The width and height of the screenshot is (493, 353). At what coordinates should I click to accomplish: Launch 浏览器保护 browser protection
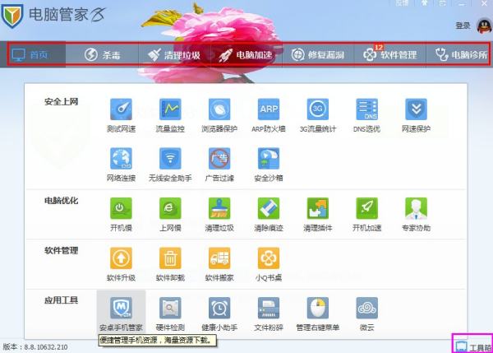219,115
